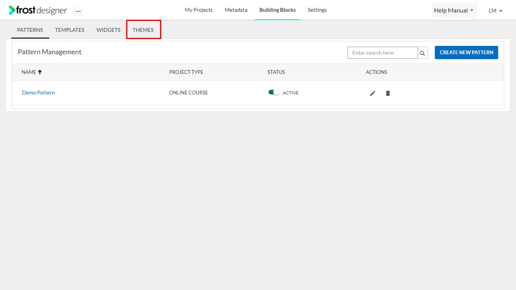This screenshot has height=290, width=516.
Task: Open Settings in the top navigation
Action: tap(317, 10)
